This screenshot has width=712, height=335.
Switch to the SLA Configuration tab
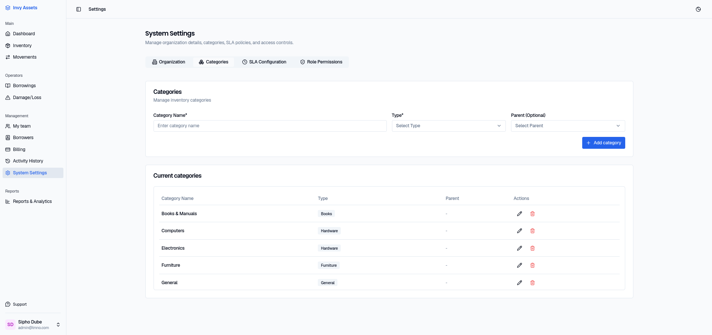(x=264, y=62)
